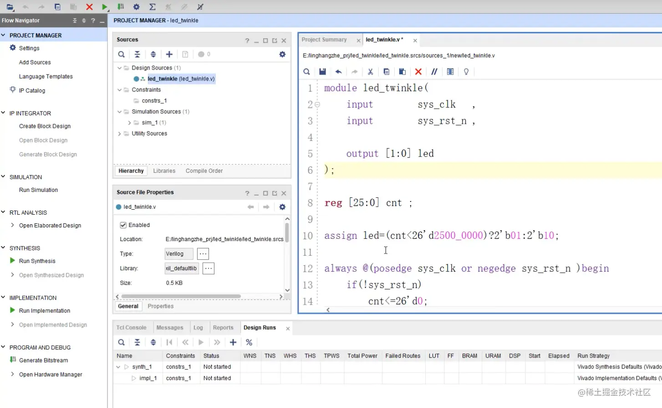Click the Design Runs add plus icon
This screenshot has height=408, width=662.
click(233, 342)
